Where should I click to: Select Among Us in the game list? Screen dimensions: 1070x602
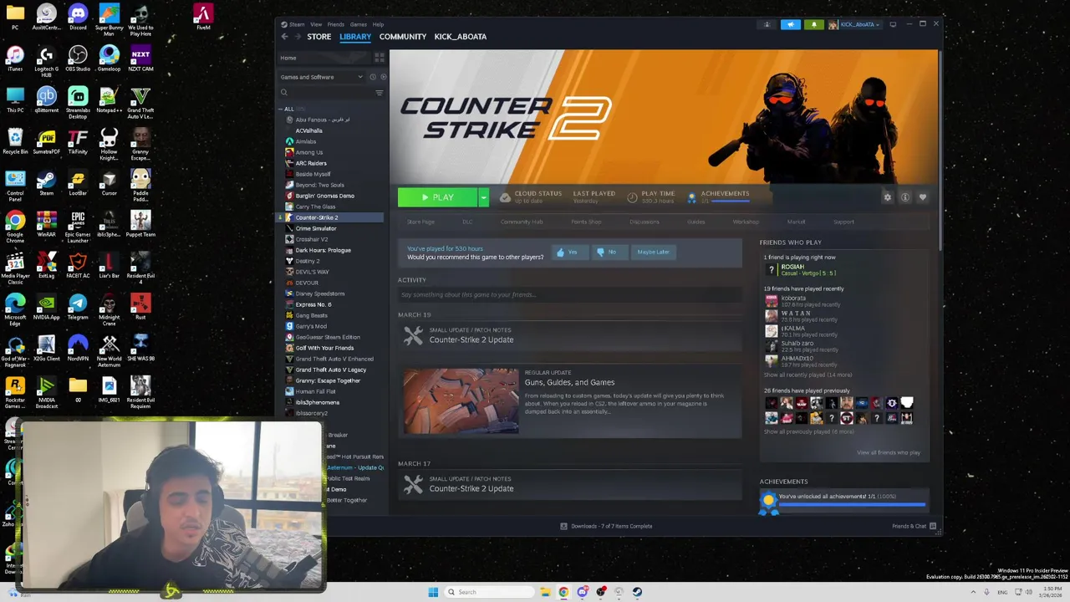[x=308, y=152]
